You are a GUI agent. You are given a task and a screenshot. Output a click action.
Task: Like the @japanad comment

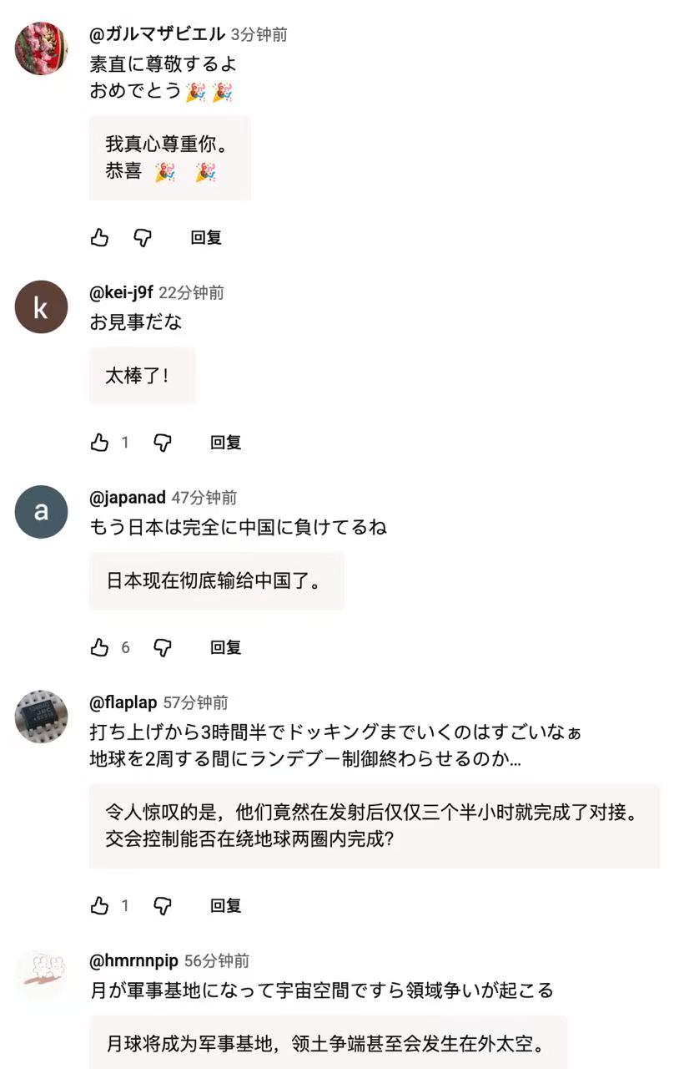point(100,647)
